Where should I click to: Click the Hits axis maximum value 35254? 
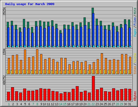[4, 12]
